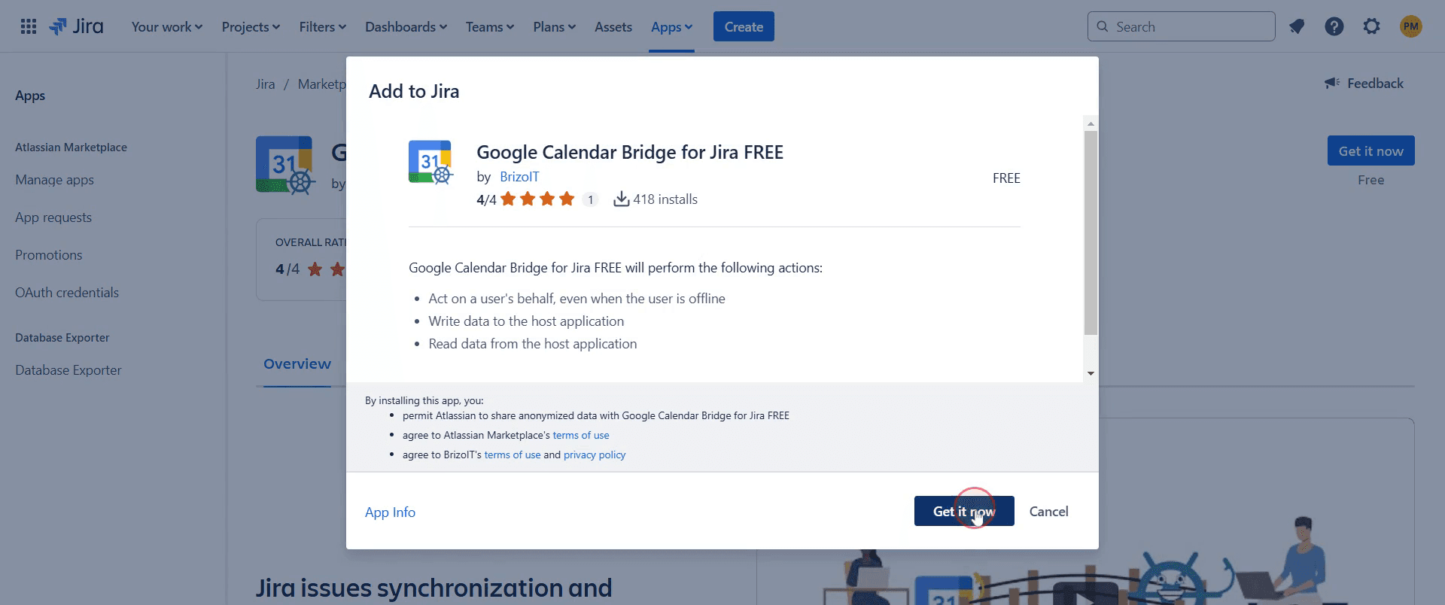The height and width of the screenshot is (605, 1445).
Task: Open App requests in sidebar
Action: point(53,217)
